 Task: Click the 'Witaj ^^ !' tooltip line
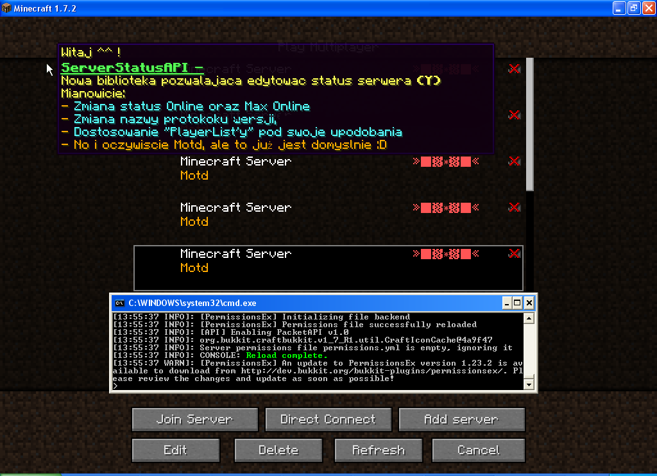point(91,53)
